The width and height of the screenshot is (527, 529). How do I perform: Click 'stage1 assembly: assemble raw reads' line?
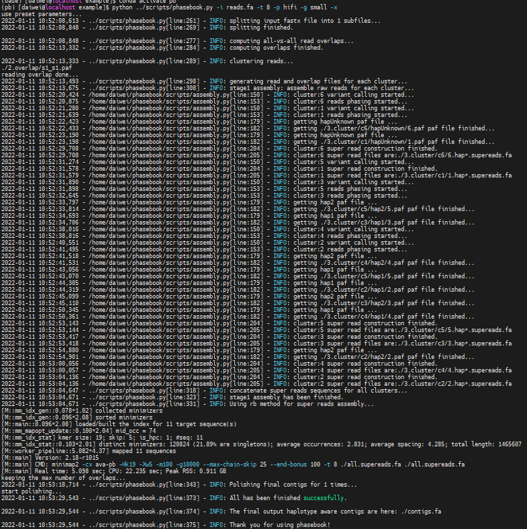coord(207,89)
